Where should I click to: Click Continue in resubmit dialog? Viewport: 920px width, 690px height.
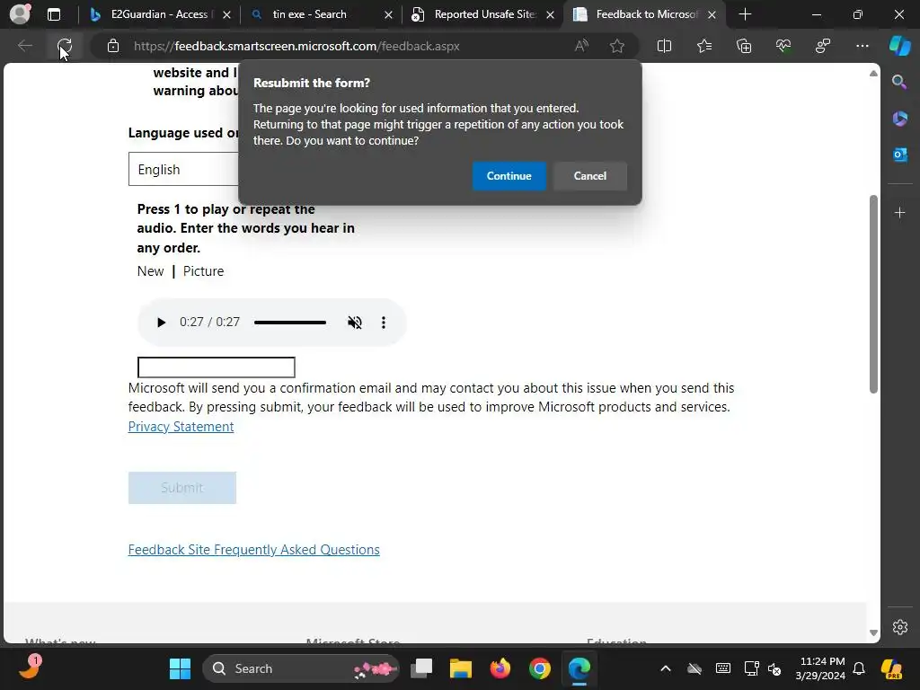click(509, 176)
